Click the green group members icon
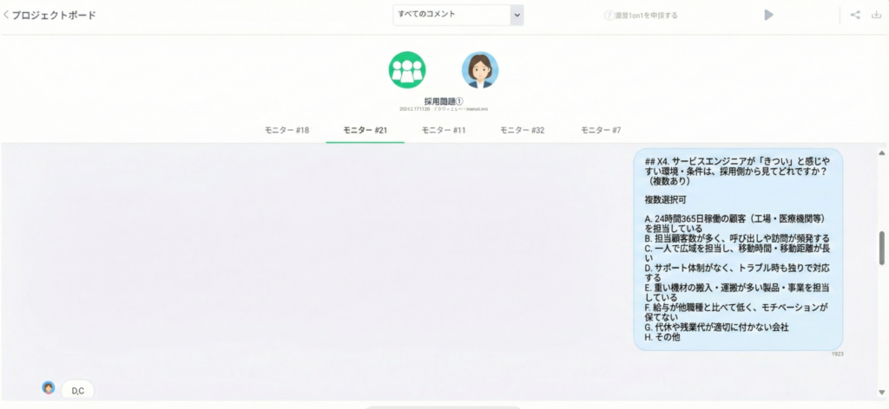The width and height of the screenshot is (889, 409). (x=407, y=70)
